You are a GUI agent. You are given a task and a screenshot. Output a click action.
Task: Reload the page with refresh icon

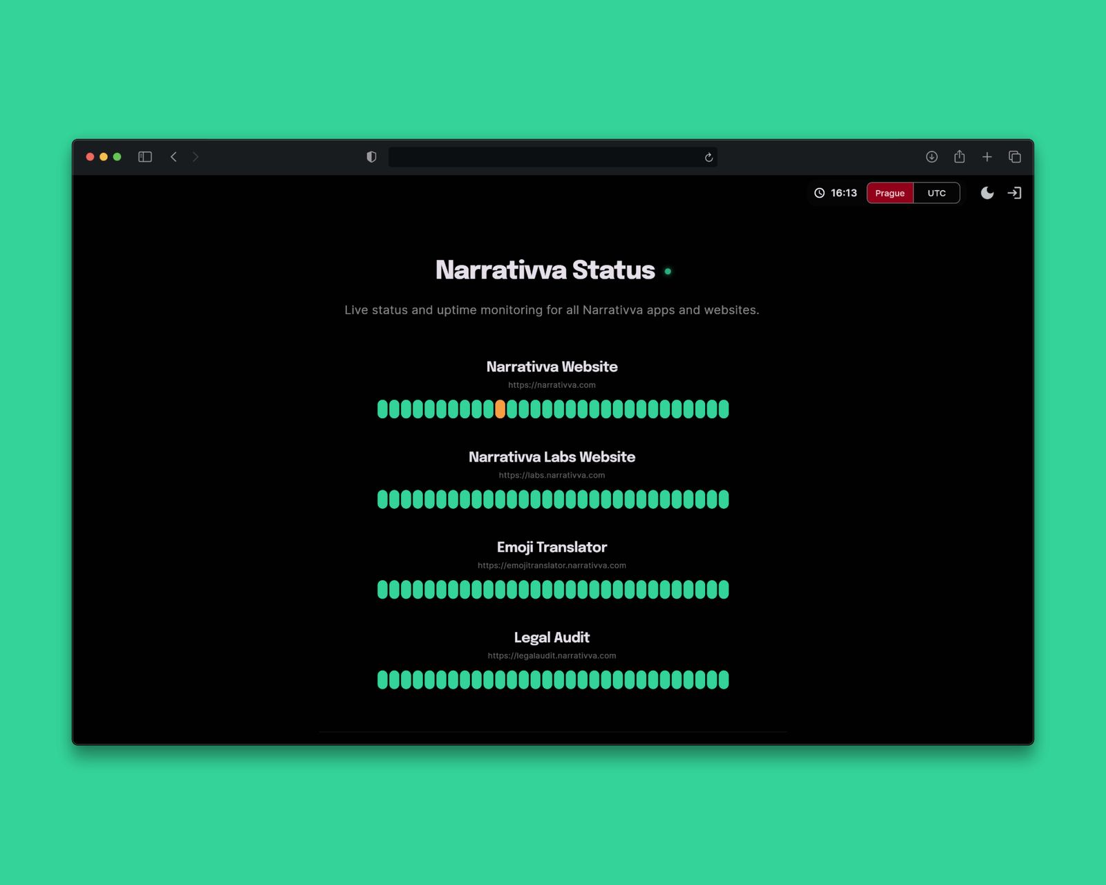click(x=709, y=158)
